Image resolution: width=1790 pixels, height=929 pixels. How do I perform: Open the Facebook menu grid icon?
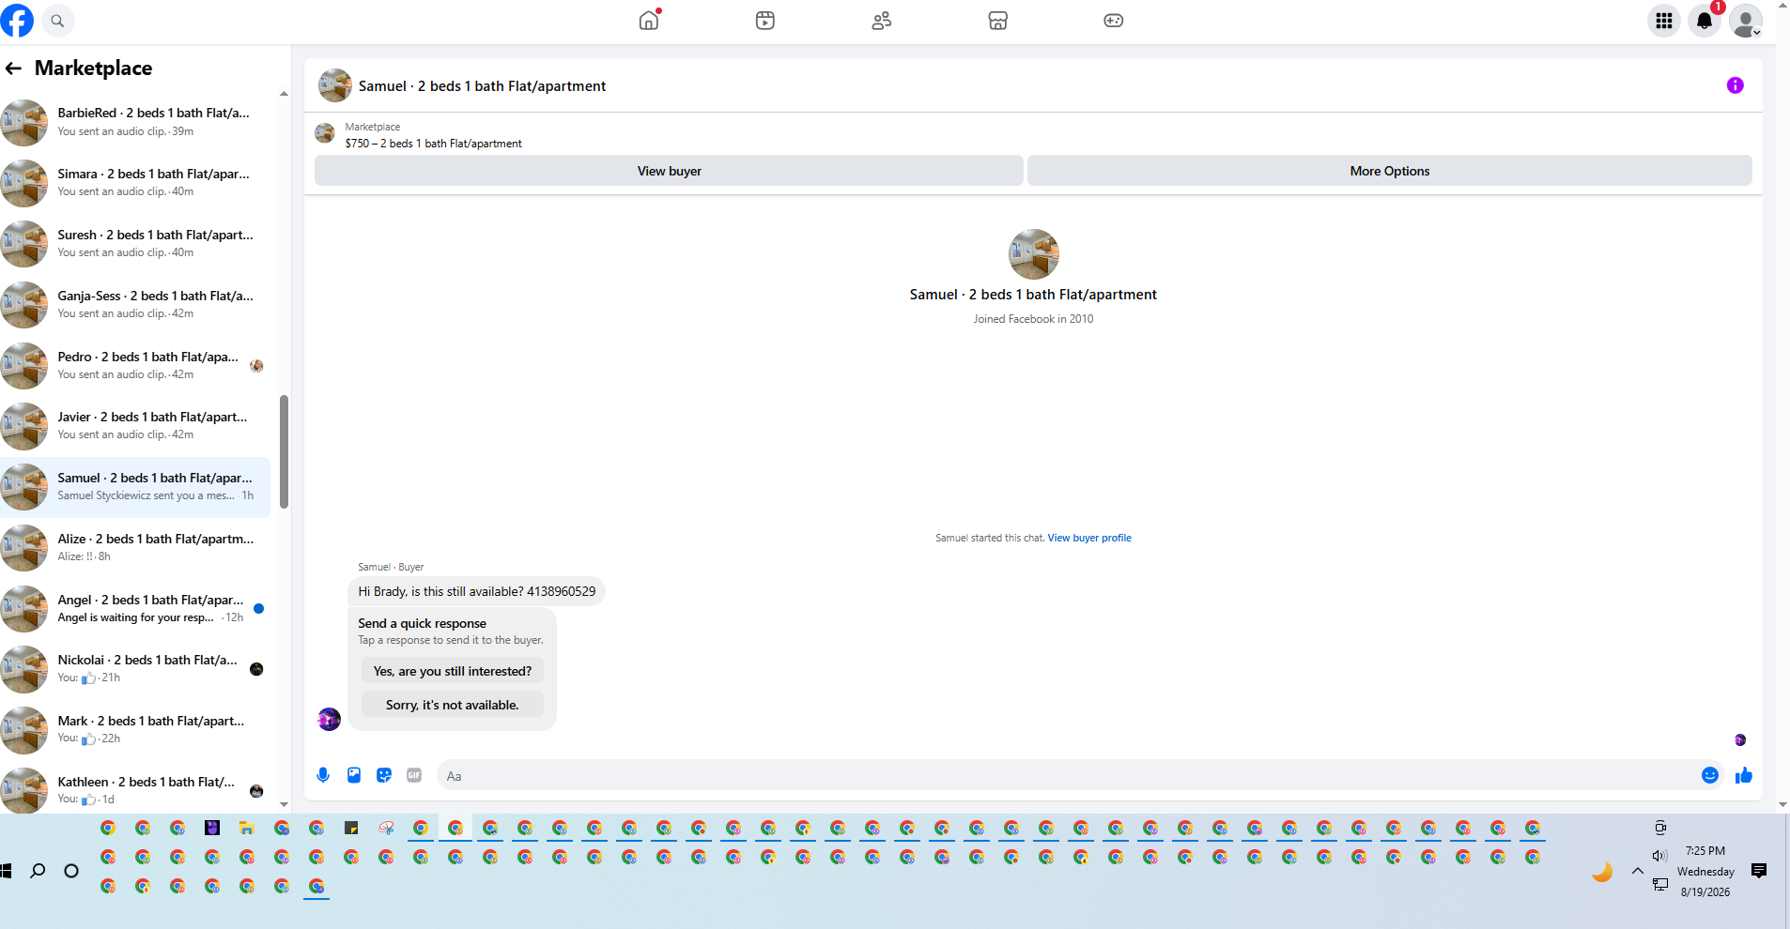click(x=1664, y=21)
